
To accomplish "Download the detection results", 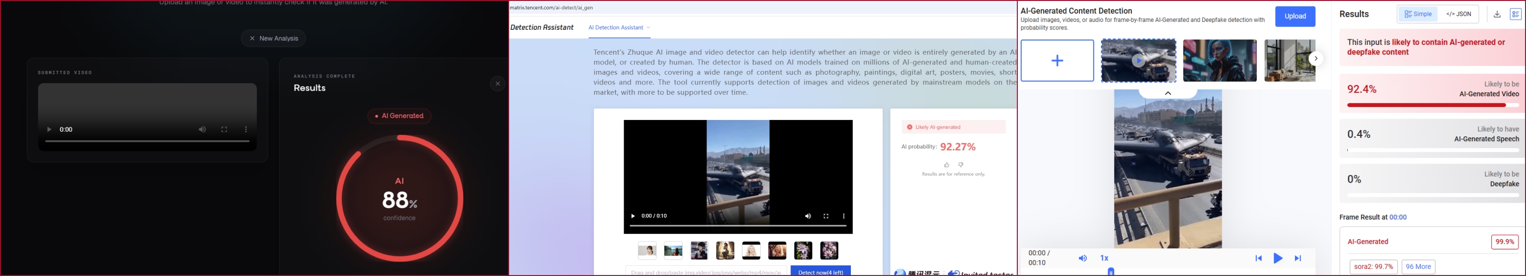I will [x=1497, y=15].
